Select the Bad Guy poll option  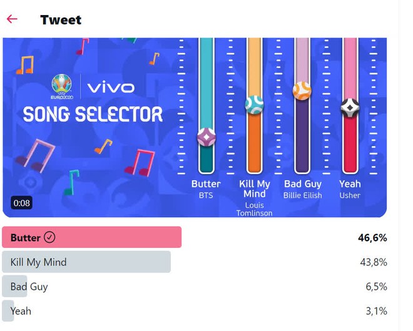pos(29,287)
